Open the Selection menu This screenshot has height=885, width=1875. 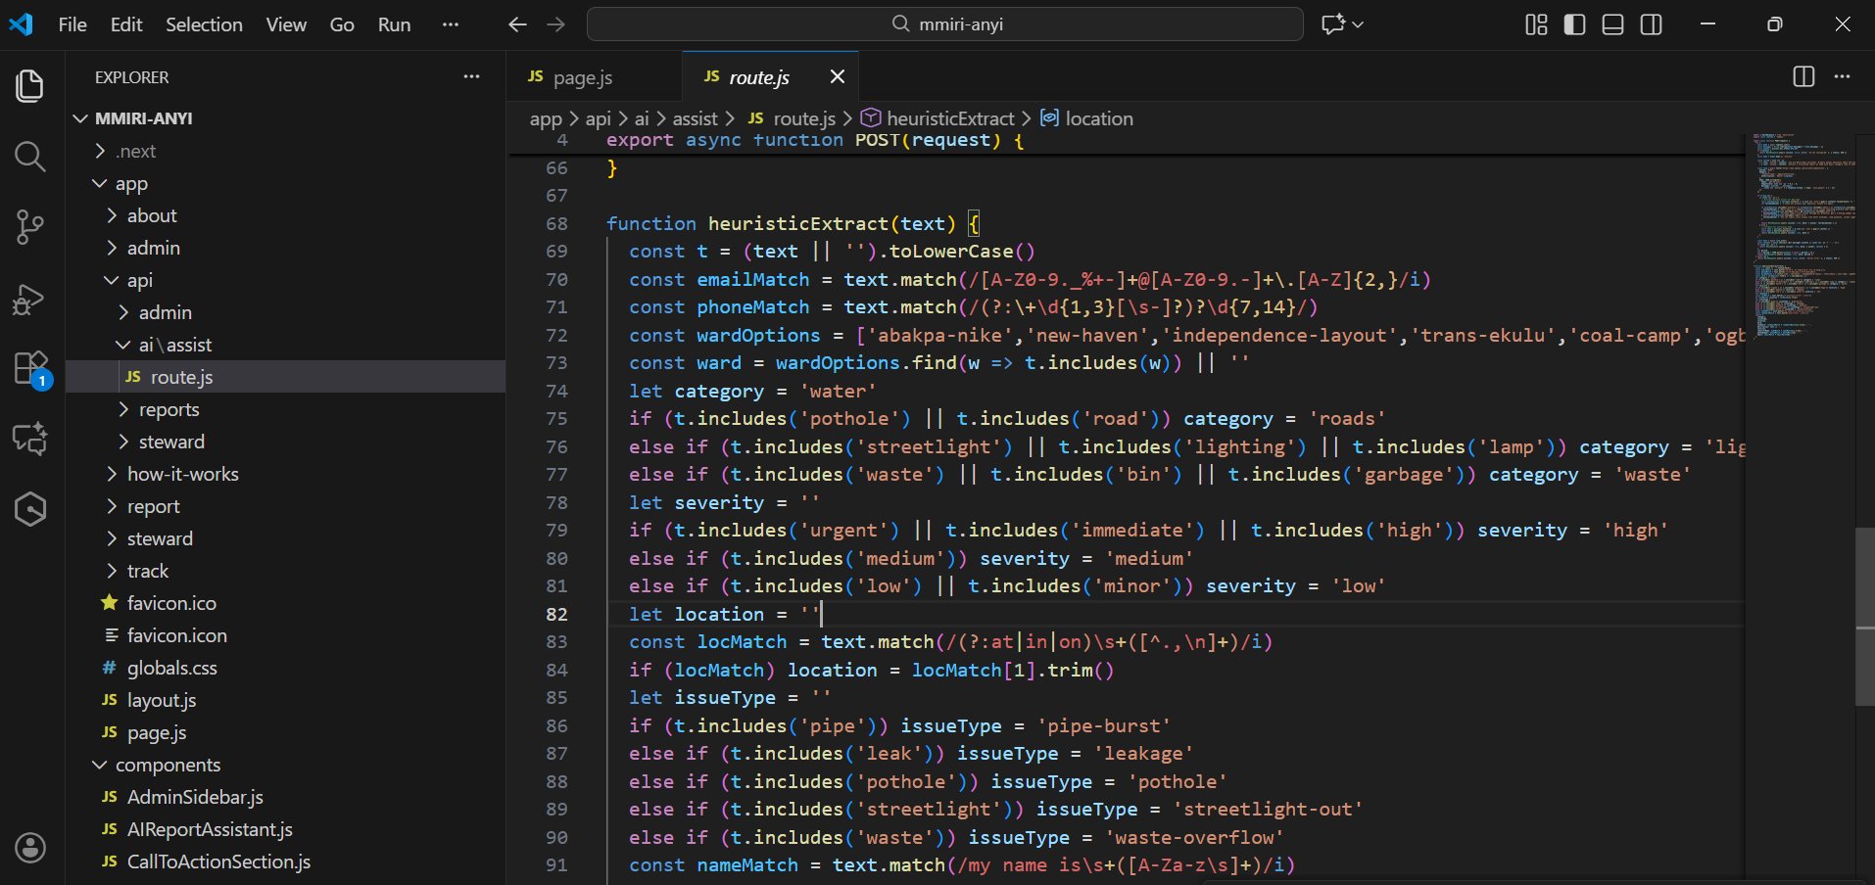click(x=204, y=24)
